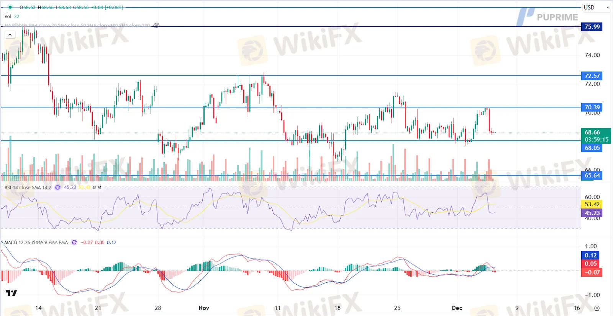Click the 72.57 horizontal line price label

(592, 76)
